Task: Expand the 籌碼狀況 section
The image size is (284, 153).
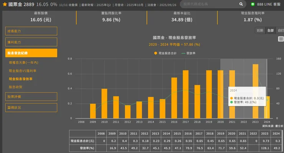Action: click(x=31, y=107)
